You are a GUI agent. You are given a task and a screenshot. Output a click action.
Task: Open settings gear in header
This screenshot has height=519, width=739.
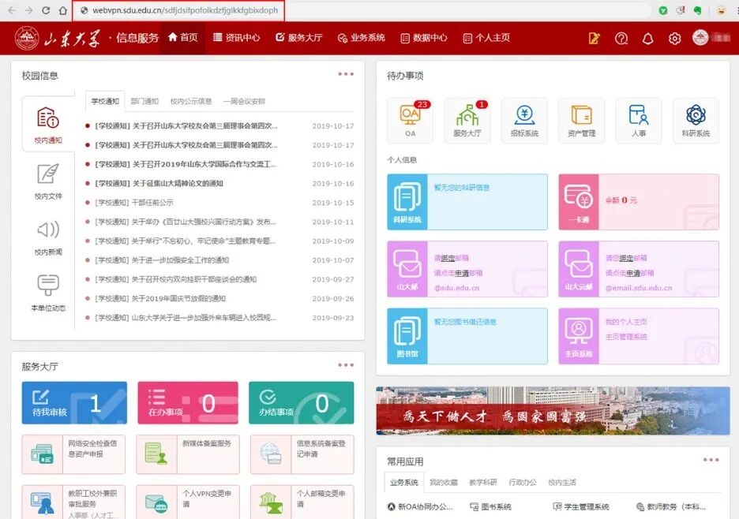(675, 38)
